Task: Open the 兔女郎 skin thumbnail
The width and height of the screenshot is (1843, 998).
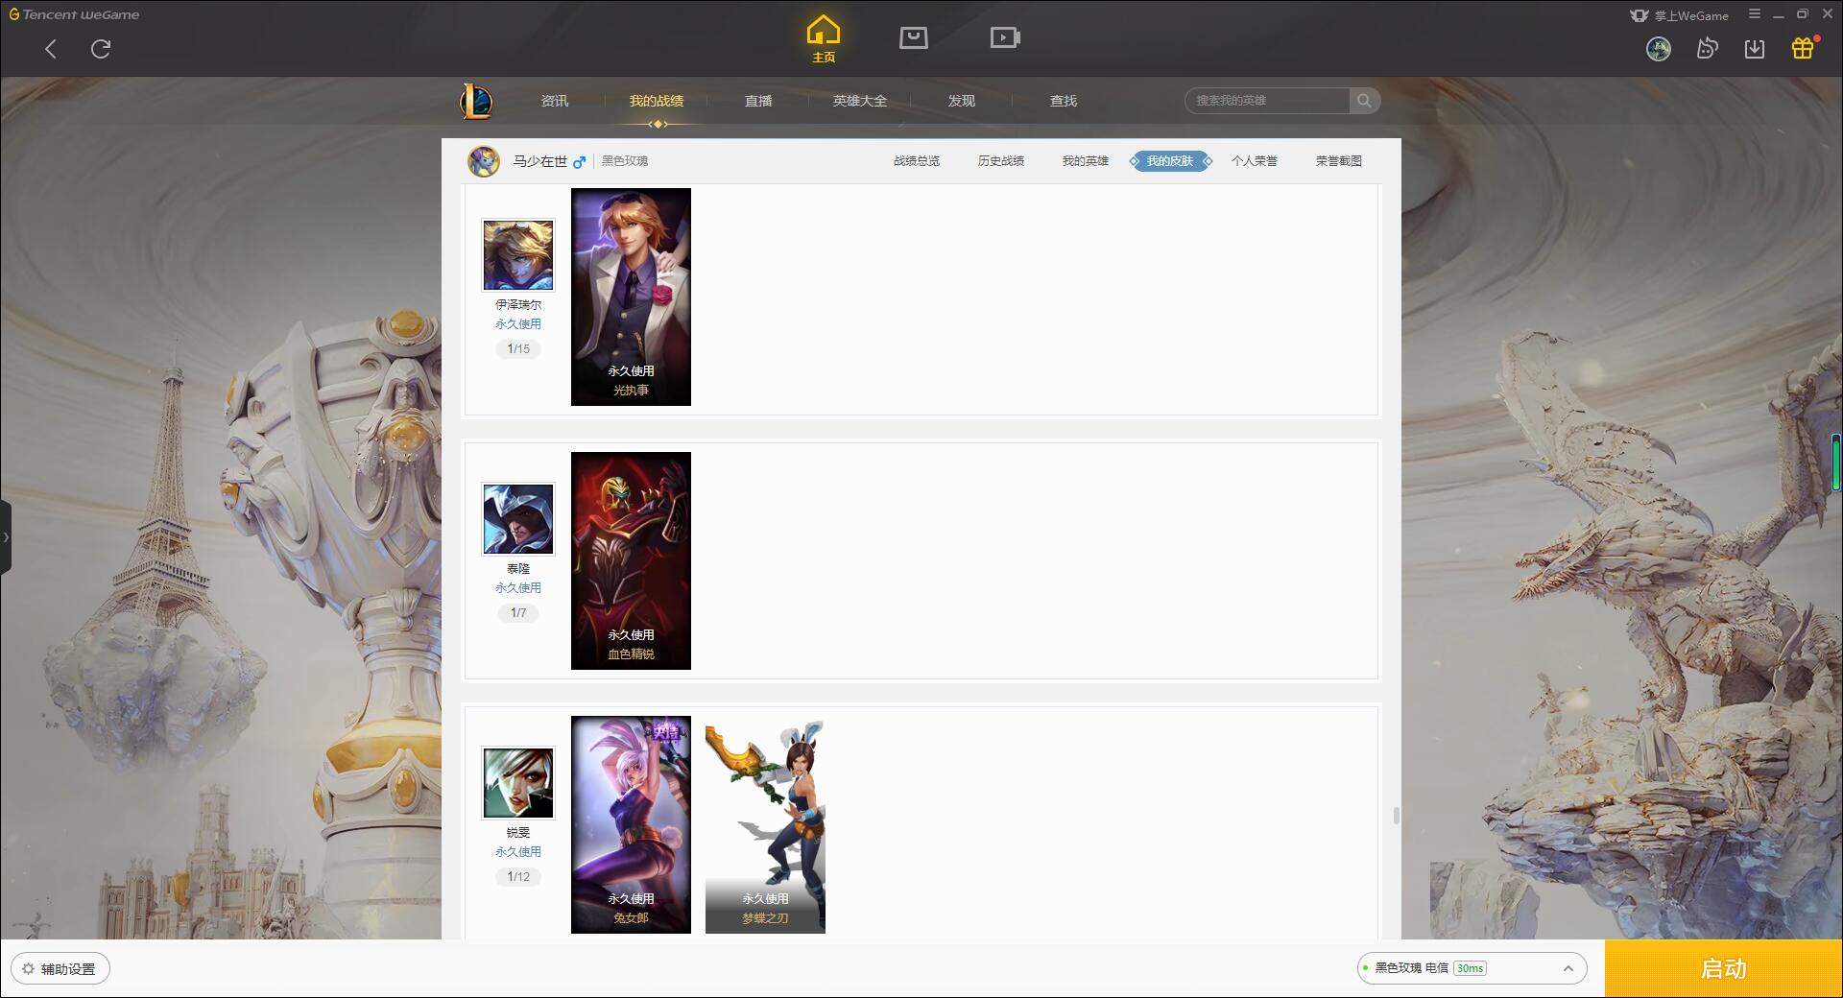Action: [631, 824]
